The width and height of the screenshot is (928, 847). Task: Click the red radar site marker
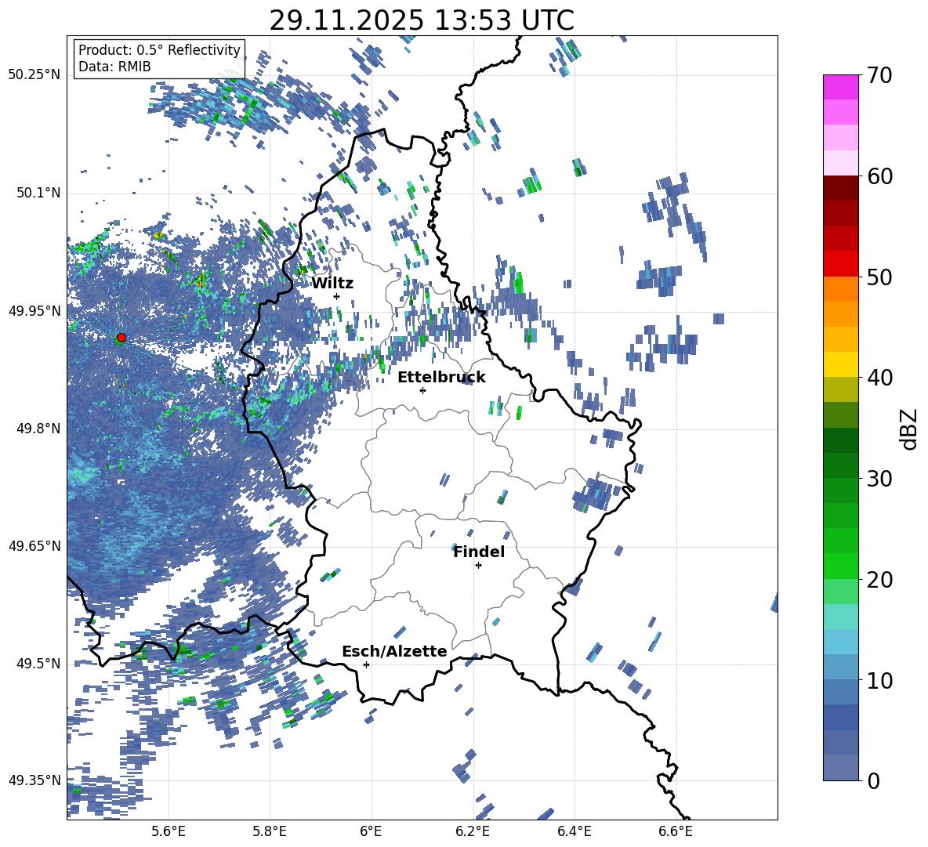click(x=121, y=338)
